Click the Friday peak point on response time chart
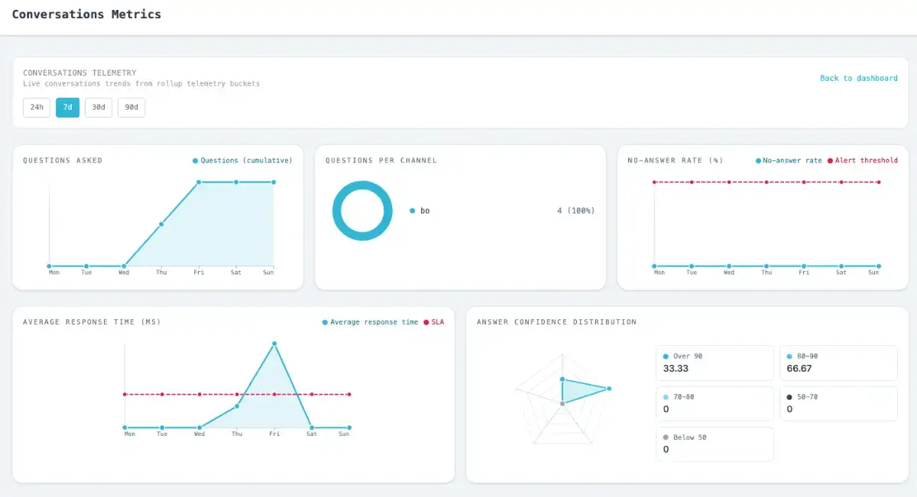 coord(274,344)
